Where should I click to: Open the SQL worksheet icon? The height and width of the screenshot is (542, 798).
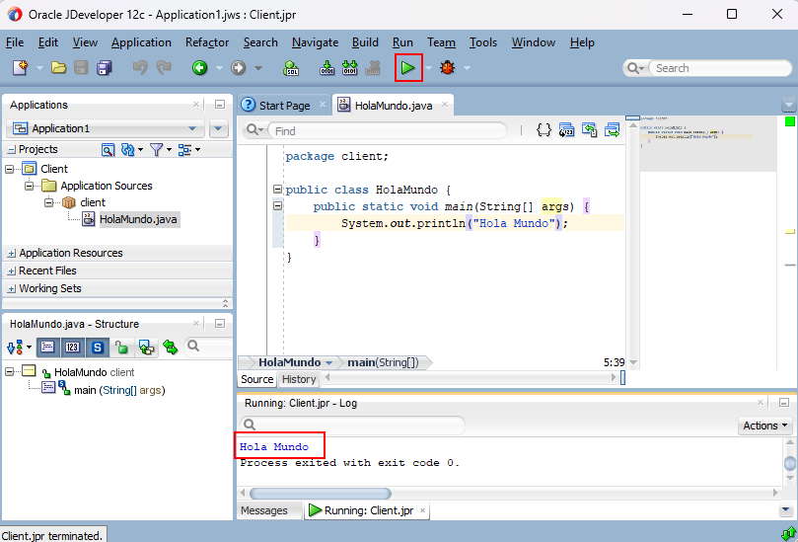[291, 68]
